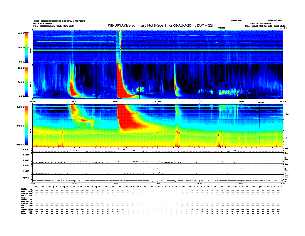The image size is (305, 236).
Task: Click the 60.00 label on RAD1 scale
Action: (21, 68)
